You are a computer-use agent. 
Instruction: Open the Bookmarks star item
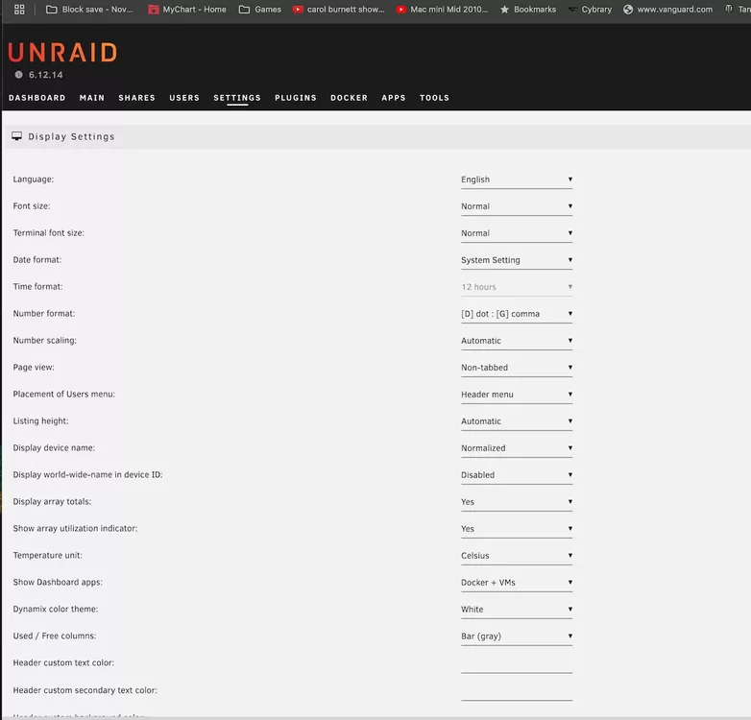[528, 9]
